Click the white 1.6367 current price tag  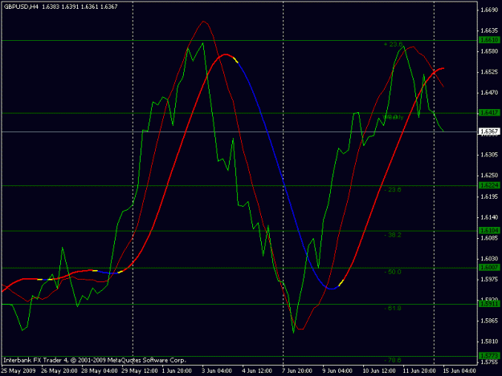(x=489, y=131)
